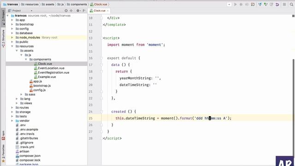Click Clock.vue breadcrumb segment
Image resolution: width=295 pixels, height=166 pixels.
pos(99,4)
